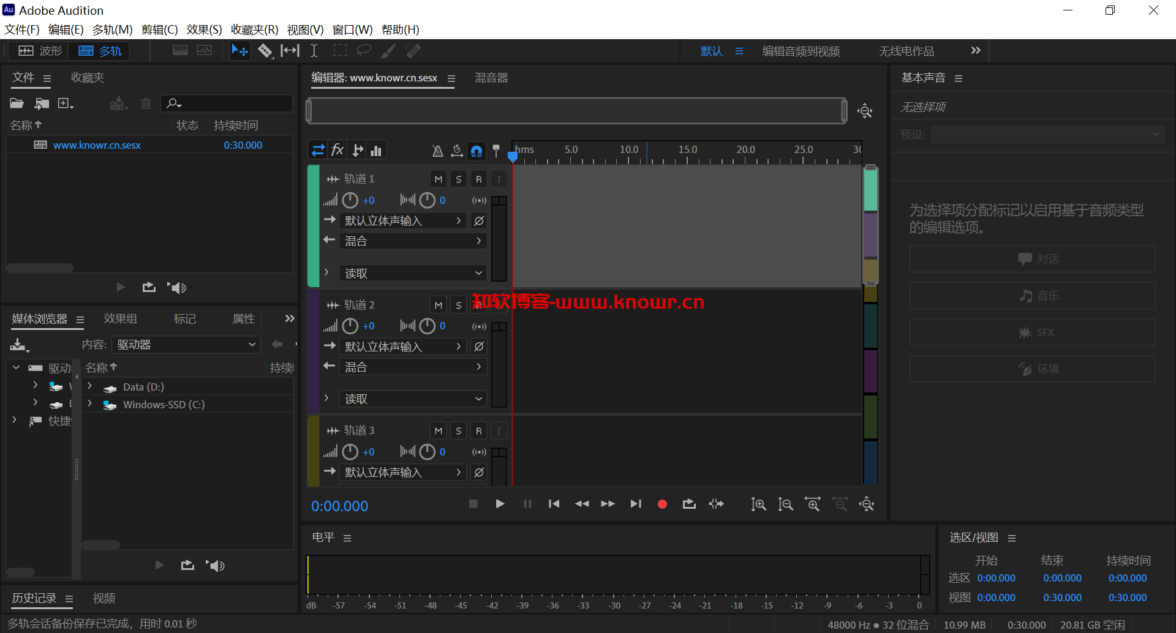Open the 内容 驱动器 dropdown
Screen dimensions: 1176x633
(186, 345)
